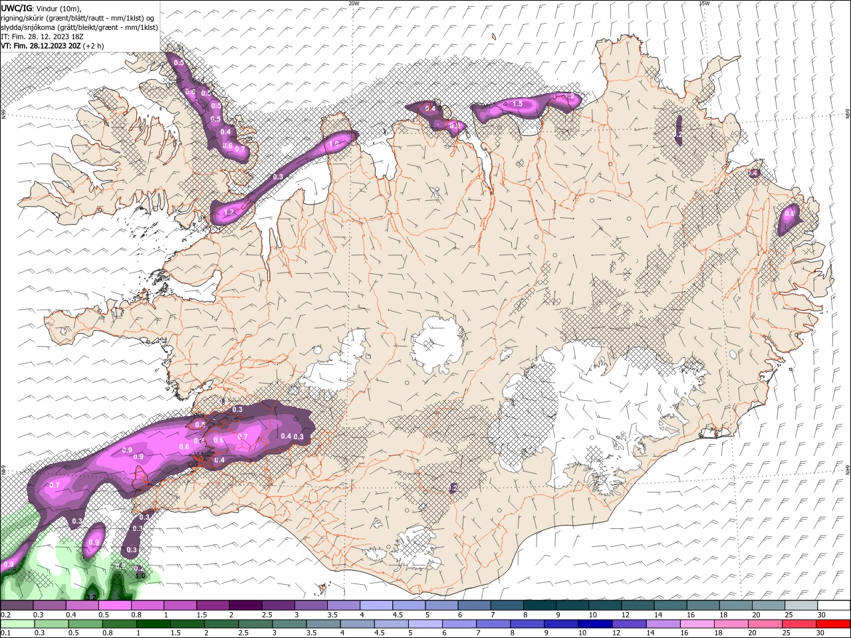851x638 pixels.
Task: Click the '1.0' precipitation value on the map
Action: (x=334, y=144)
